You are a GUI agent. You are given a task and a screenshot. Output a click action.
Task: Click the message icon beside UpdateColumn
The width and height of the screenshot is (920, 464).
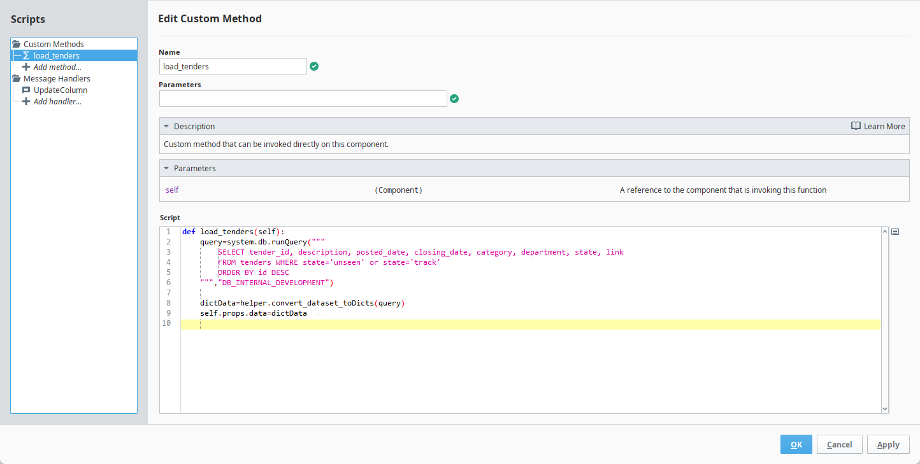[26, 90]
